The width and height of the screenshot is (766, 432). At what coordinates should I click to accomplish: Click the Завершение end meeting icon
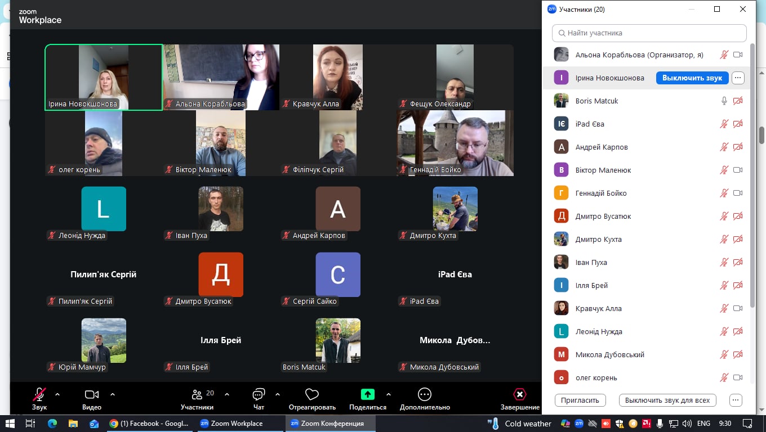pos(520,394)
